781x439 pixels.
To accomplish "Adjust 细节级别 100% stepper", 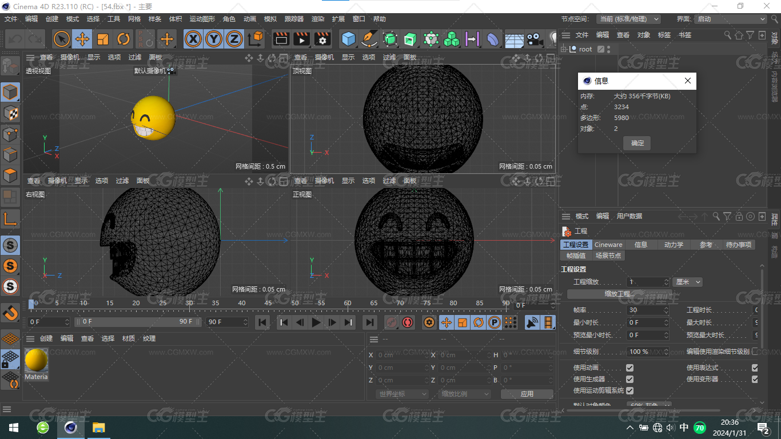I will 666,352.
